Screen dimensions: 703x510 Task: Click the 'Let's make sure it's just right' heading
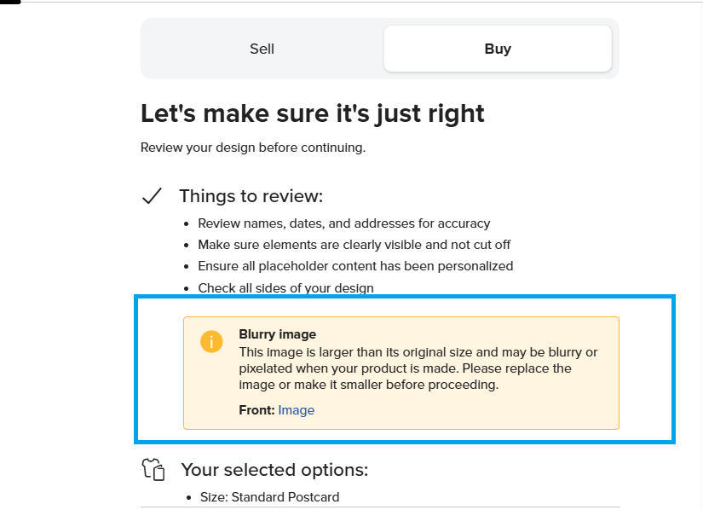[312, 113]
